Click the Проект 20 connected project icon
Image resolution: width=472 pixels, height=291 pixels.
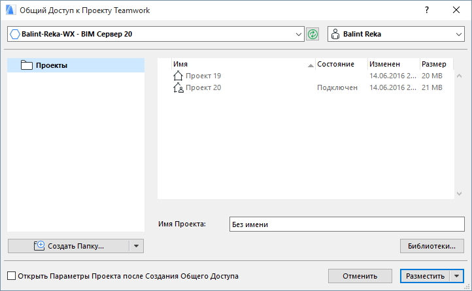pyautogui.click(x=178, y=87)
